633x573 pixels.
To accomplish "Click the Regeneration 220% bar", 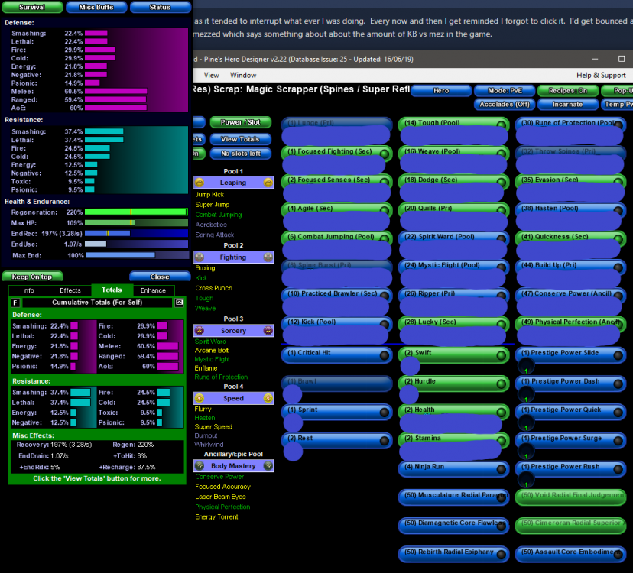I will 135,212.
